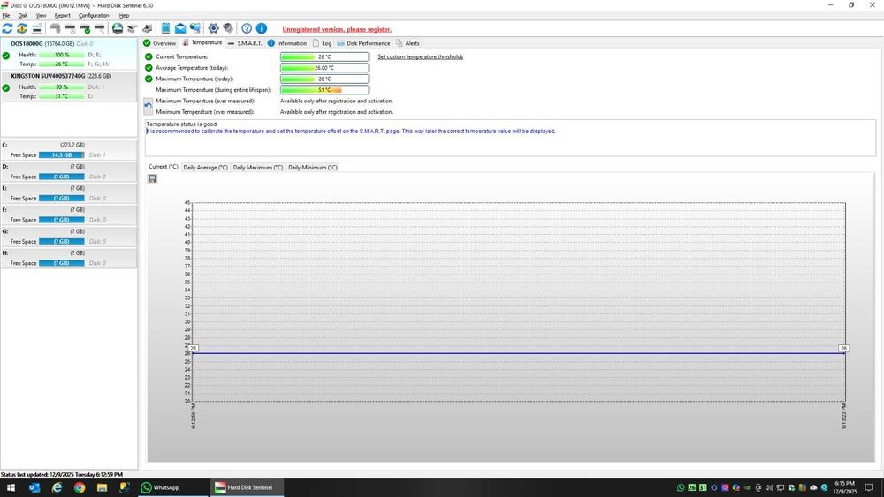
Task: Click the third toolbar icon with horizontal lines
Action: click(36, 28)
